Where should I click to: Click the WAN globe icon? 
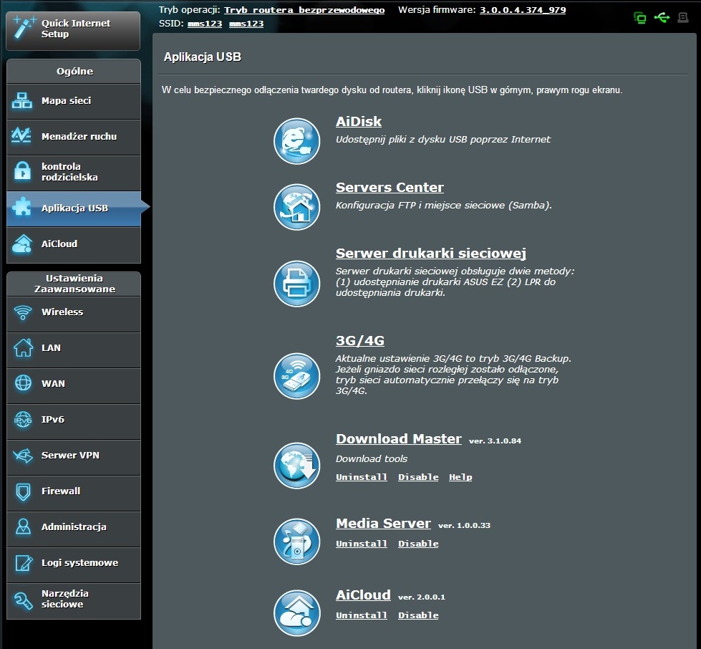pos(23,383)
